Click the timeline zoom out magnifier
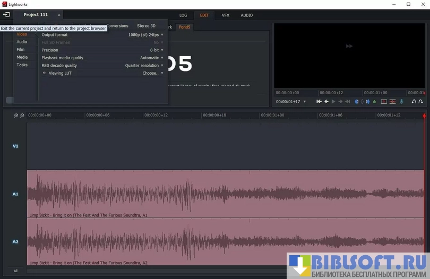The image size is (430, 279). [22, 115]
